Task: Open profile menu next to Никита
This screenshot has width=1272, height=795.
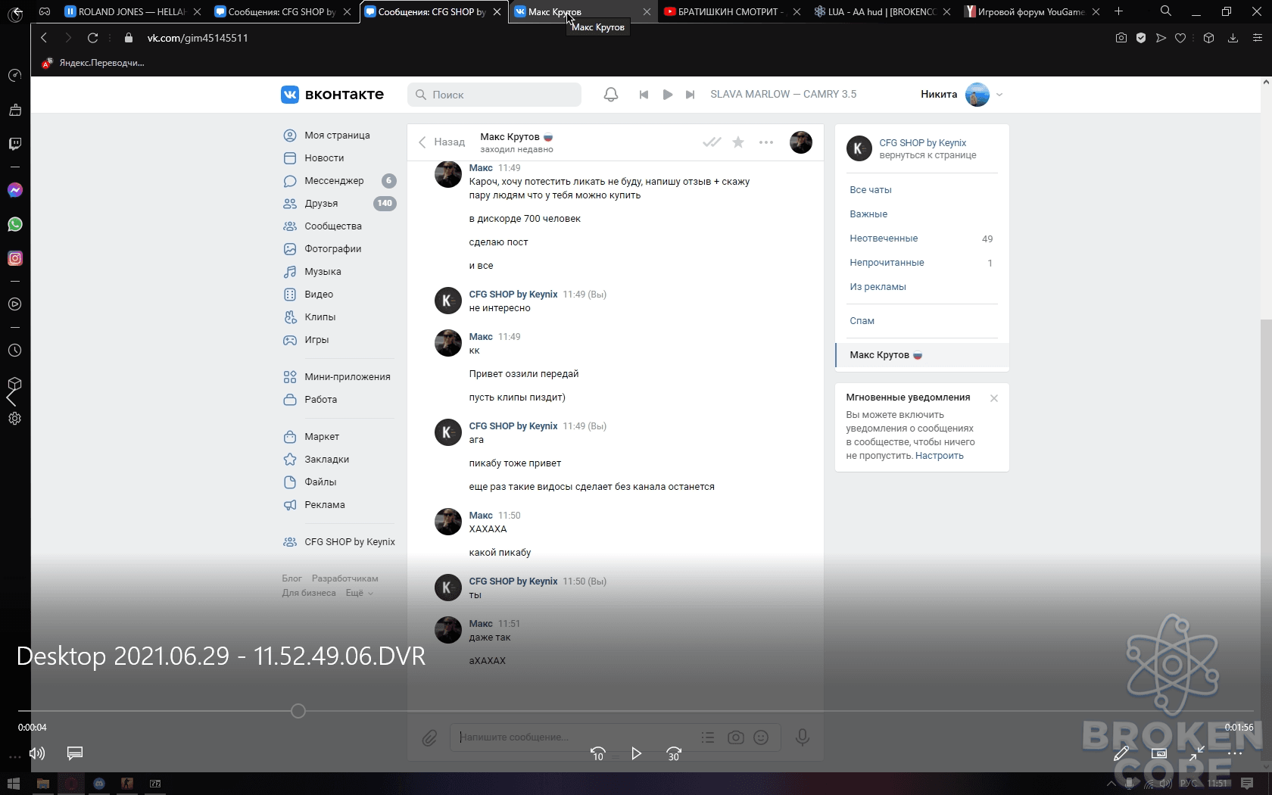Action: [999, 95]
